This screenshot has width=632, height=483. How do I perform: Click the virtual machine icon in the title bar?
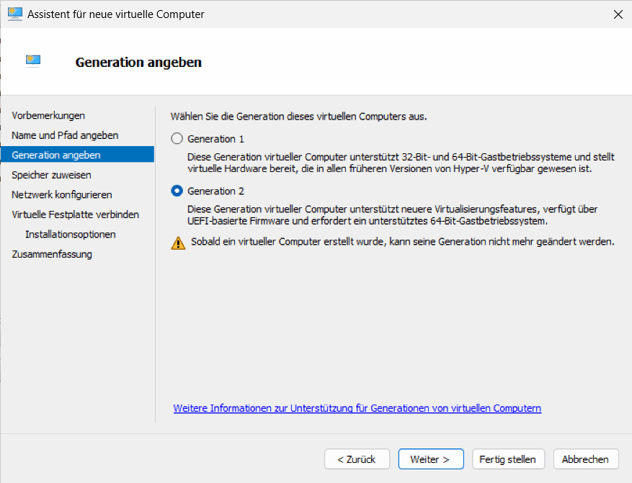coord(14,14)
